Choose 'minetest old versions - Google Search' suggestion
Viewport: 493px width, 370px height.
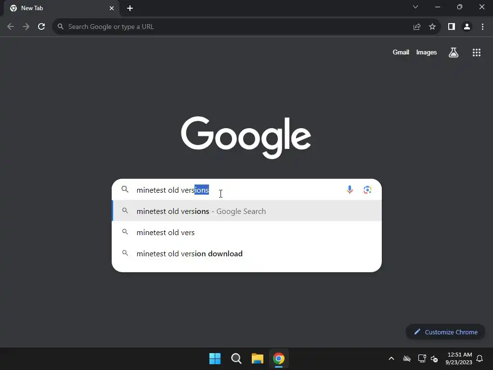tap(247, 211)
